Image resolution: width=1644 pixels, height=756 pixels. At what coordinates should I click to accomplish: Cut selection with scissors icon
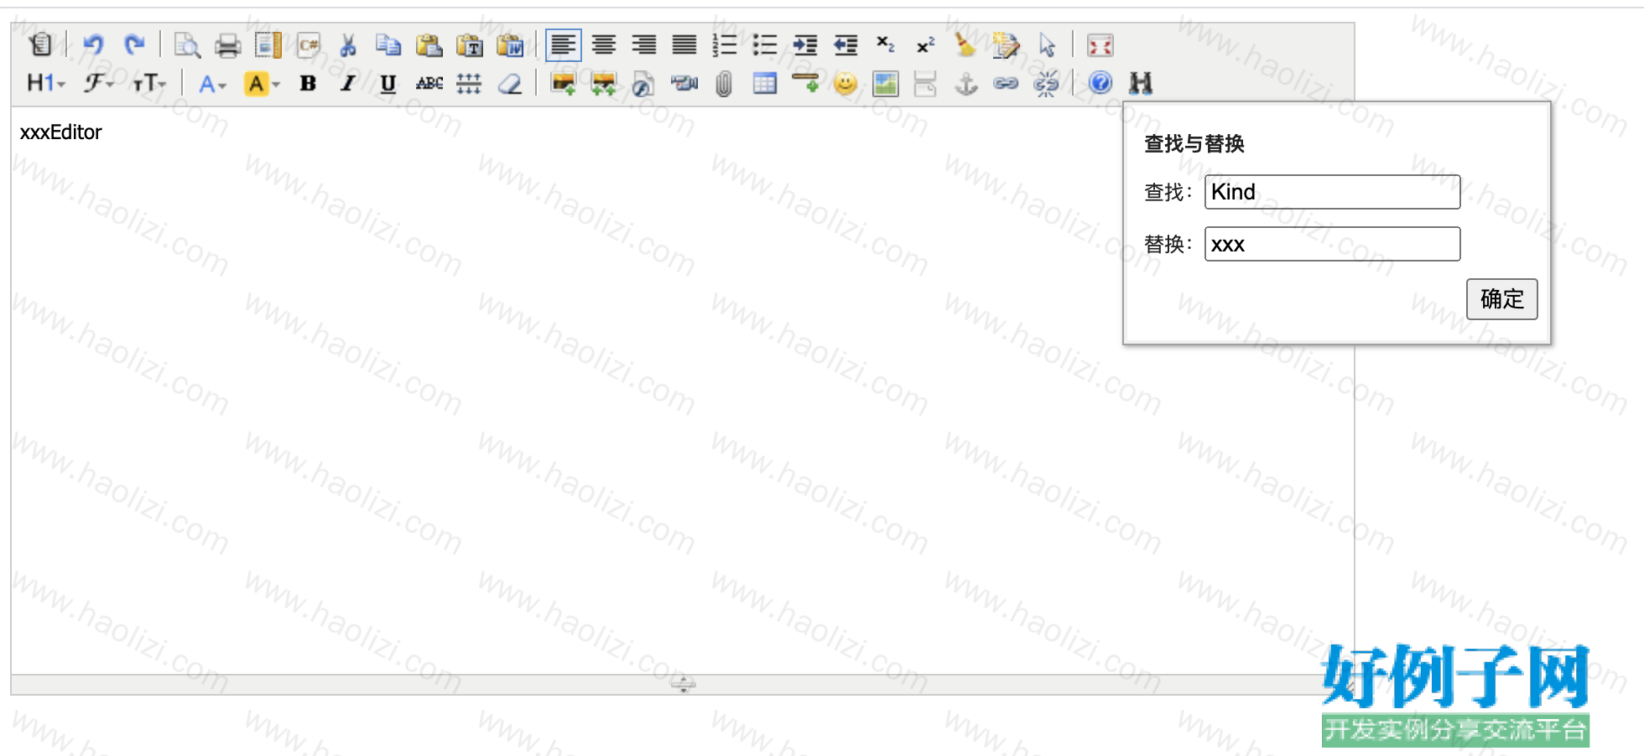click(x=348, y=44)
